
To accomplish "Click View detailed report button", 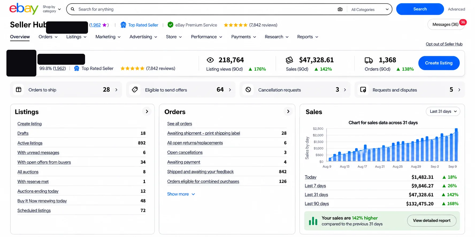I will 432,221.
